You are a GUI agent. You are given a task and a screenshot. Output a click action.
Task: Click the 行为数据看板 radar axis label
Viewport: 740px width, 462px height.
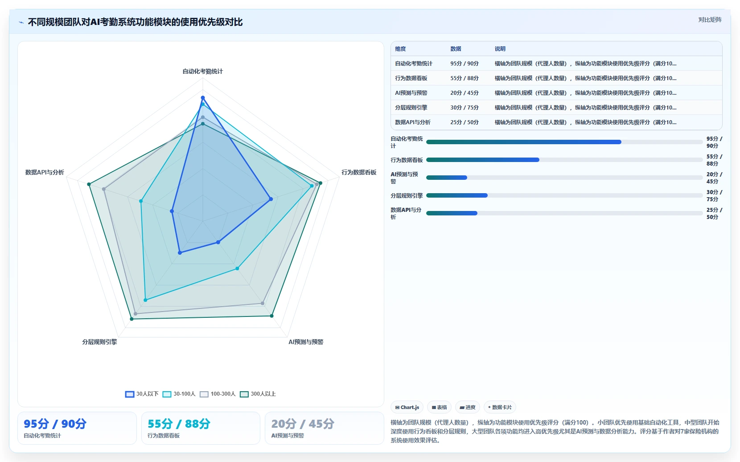359,172
